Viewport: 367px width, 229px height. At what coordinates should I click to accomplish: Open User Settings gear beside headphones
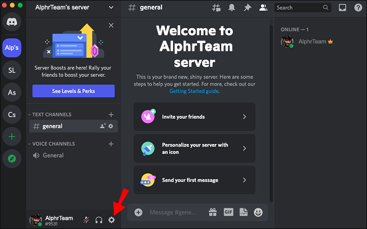(111, 220)
